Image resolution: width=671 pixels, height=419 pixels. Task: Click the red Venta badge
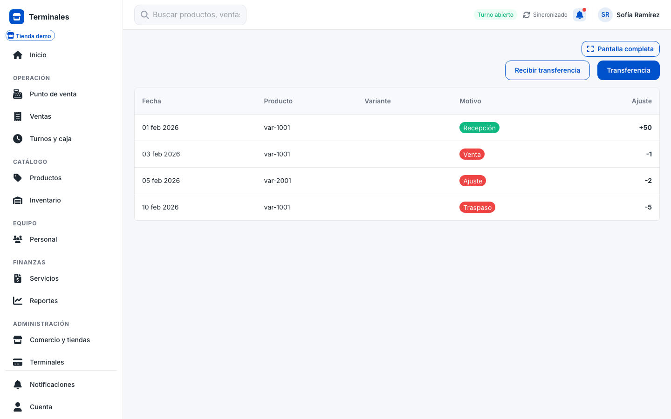pyautogui.click(x=472, y=154)
